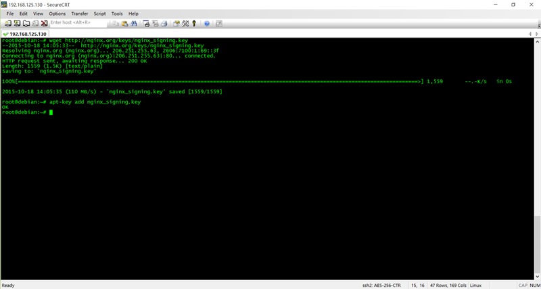This screenshot has height=289, width=541.
Task: Click the Public Key assistant key icon
Action: tap(194, 24)
